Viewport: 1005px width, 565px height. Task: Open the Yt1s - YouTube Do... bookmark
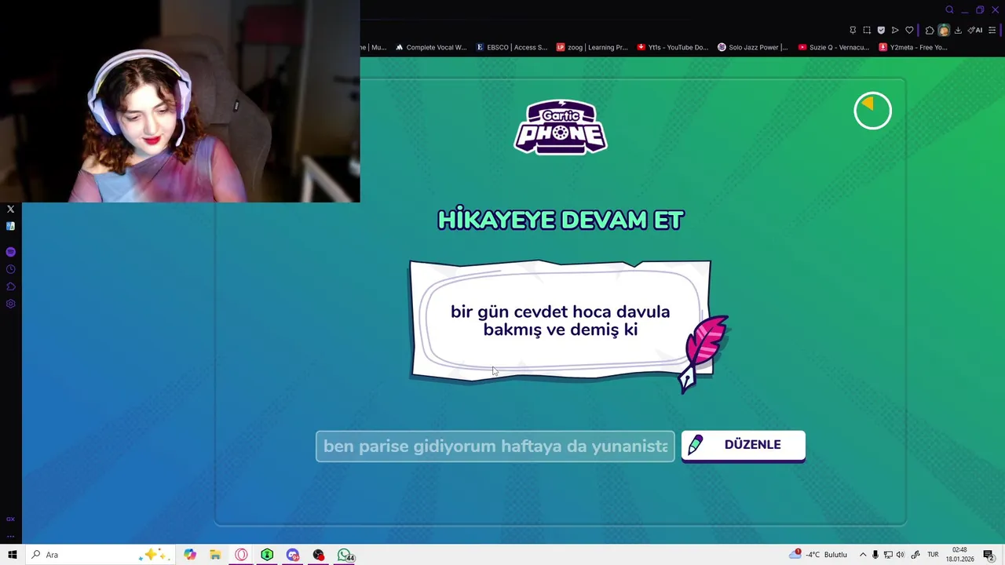(673, 47)
